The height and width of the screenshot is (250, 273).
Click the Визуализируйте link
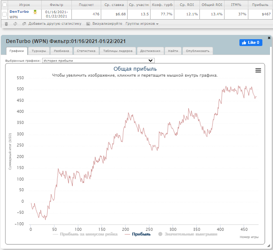pos(107,23)
